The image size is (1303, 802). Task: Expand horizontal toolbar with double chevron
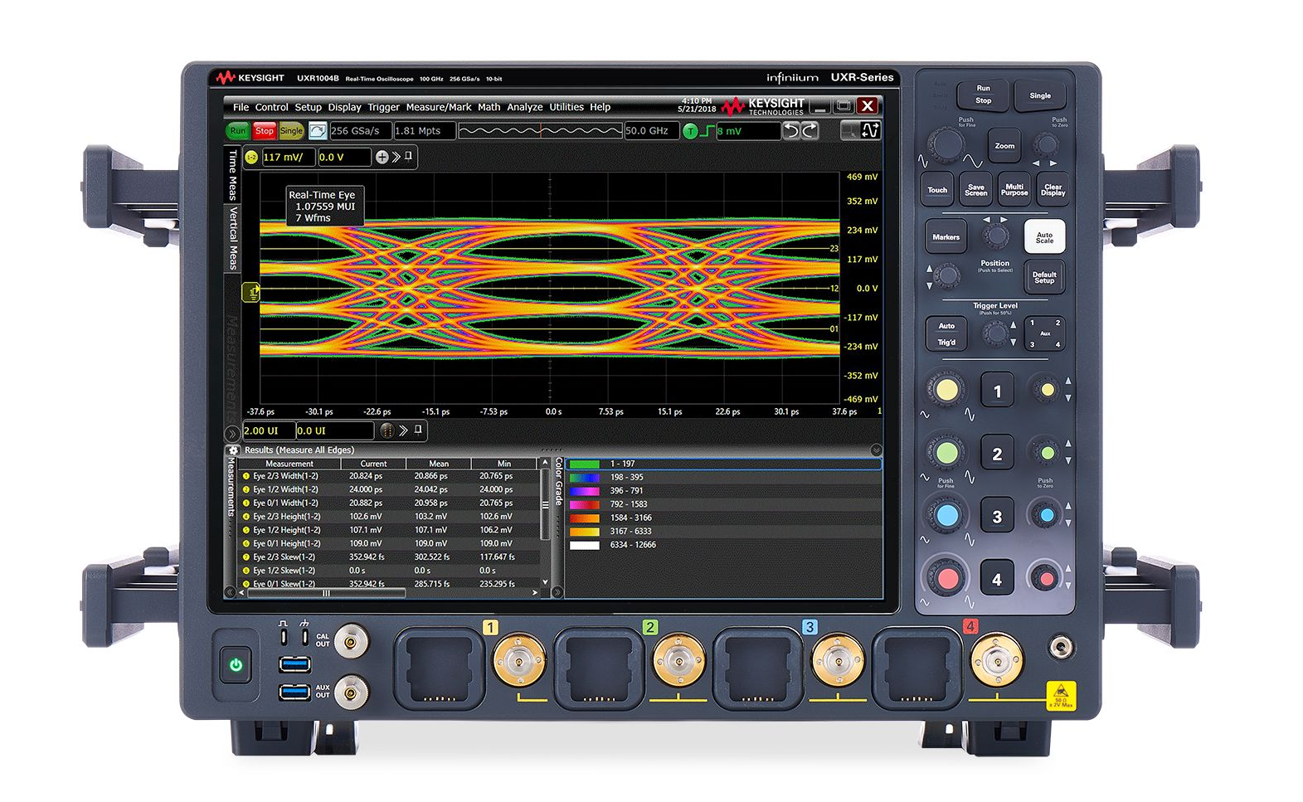click(x=403, y=430)
